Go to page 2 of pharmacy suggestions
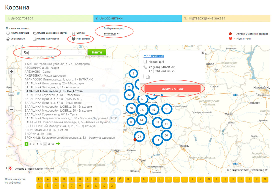Image resolution: width=276 pixels, height=194 pixels. (30, 144)
